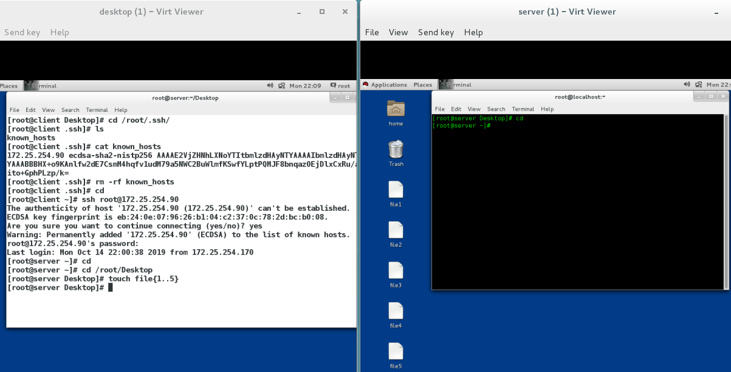Click the volume icon in desktop VM panel
731x372 pixels.
[x=270, y=86]
